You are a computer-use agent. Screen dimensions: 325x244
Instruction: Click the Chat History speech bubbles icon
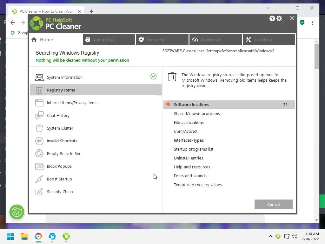(39, 115)
